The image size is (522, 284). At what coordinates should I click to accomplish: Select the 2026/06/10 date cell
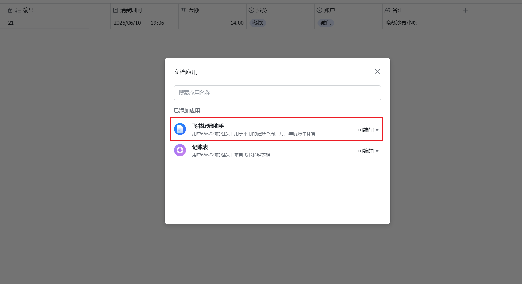coord(145,23)
